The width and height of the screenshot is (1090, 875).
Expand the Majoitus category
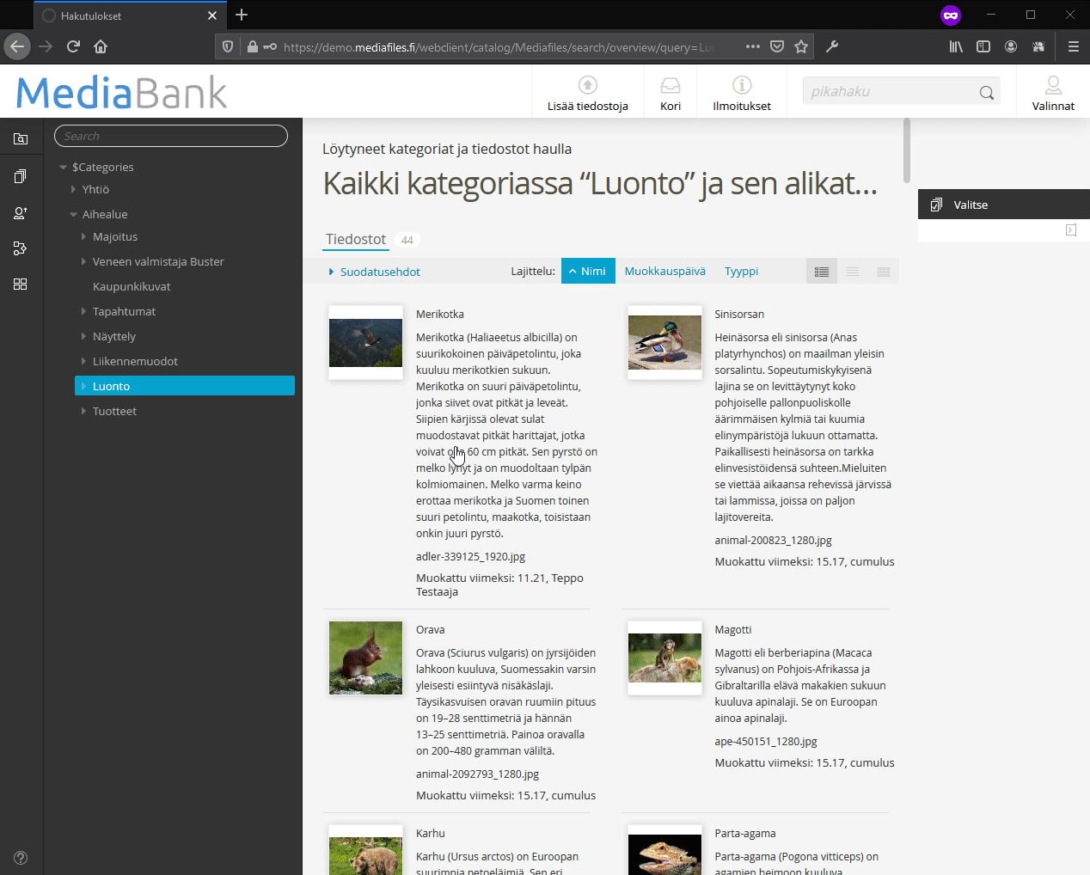(x=83, y=236)
